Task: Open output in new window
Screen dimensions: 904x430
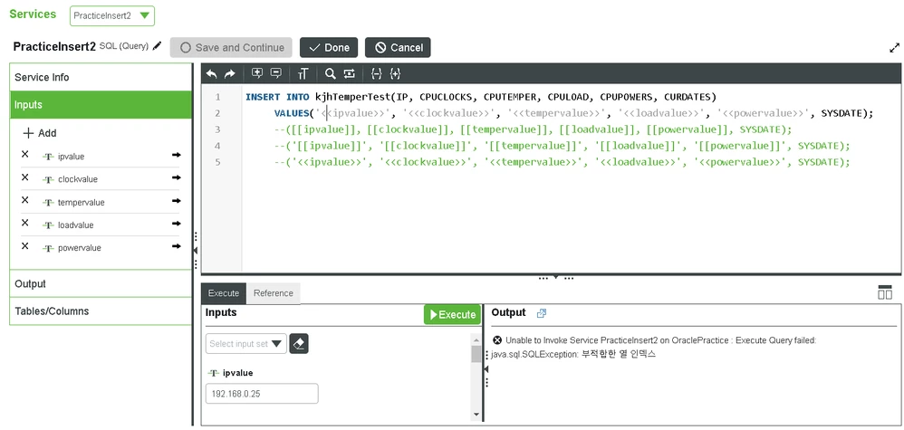Action: pos(542,313)
